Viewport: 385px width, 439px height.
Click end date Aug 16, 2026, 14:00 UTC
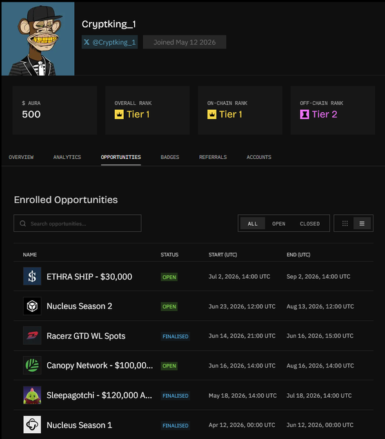coord(321,365)
